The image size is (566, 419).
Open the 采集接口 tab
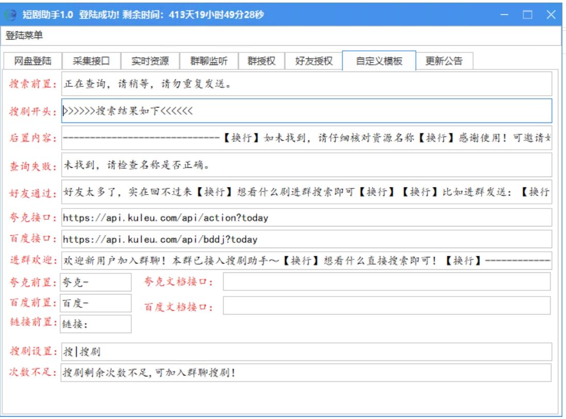pyautogui.click(x=91, y=61)
